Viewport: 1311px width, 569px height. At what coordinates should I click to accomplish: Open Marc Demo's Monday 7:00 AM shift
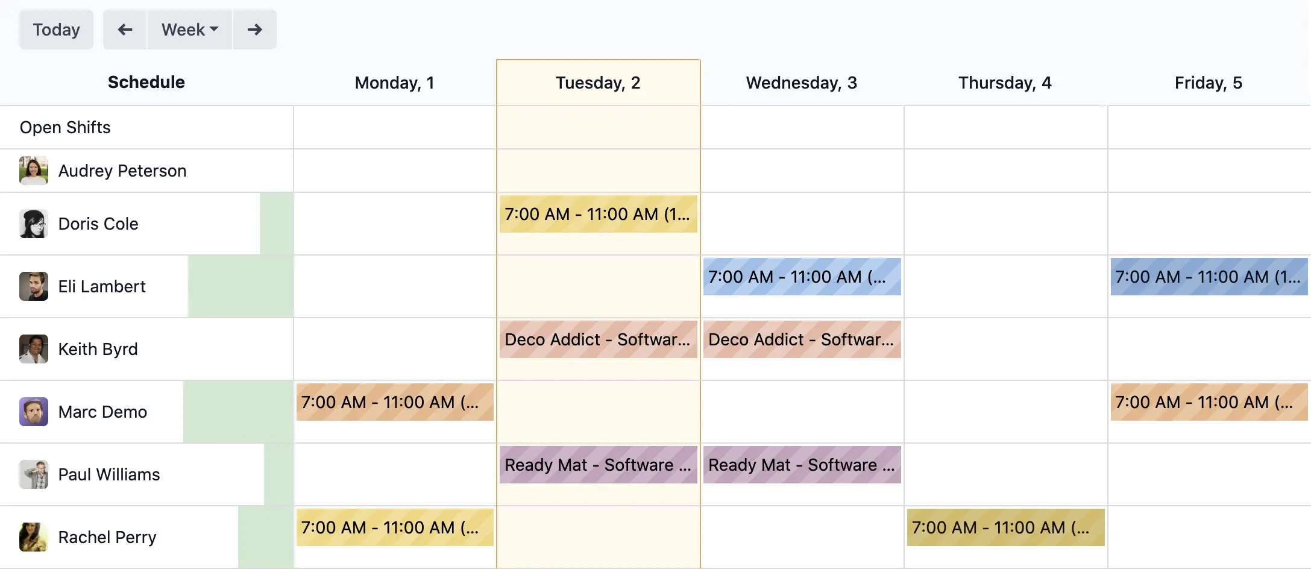coord(394,402)
